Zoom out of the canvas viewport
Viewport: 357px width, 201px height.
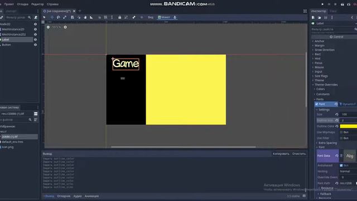48,27
